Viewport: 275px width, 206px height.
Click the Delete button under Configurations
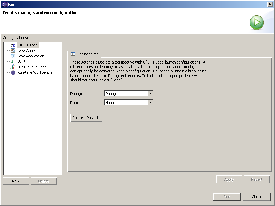[x=44, y=181]
